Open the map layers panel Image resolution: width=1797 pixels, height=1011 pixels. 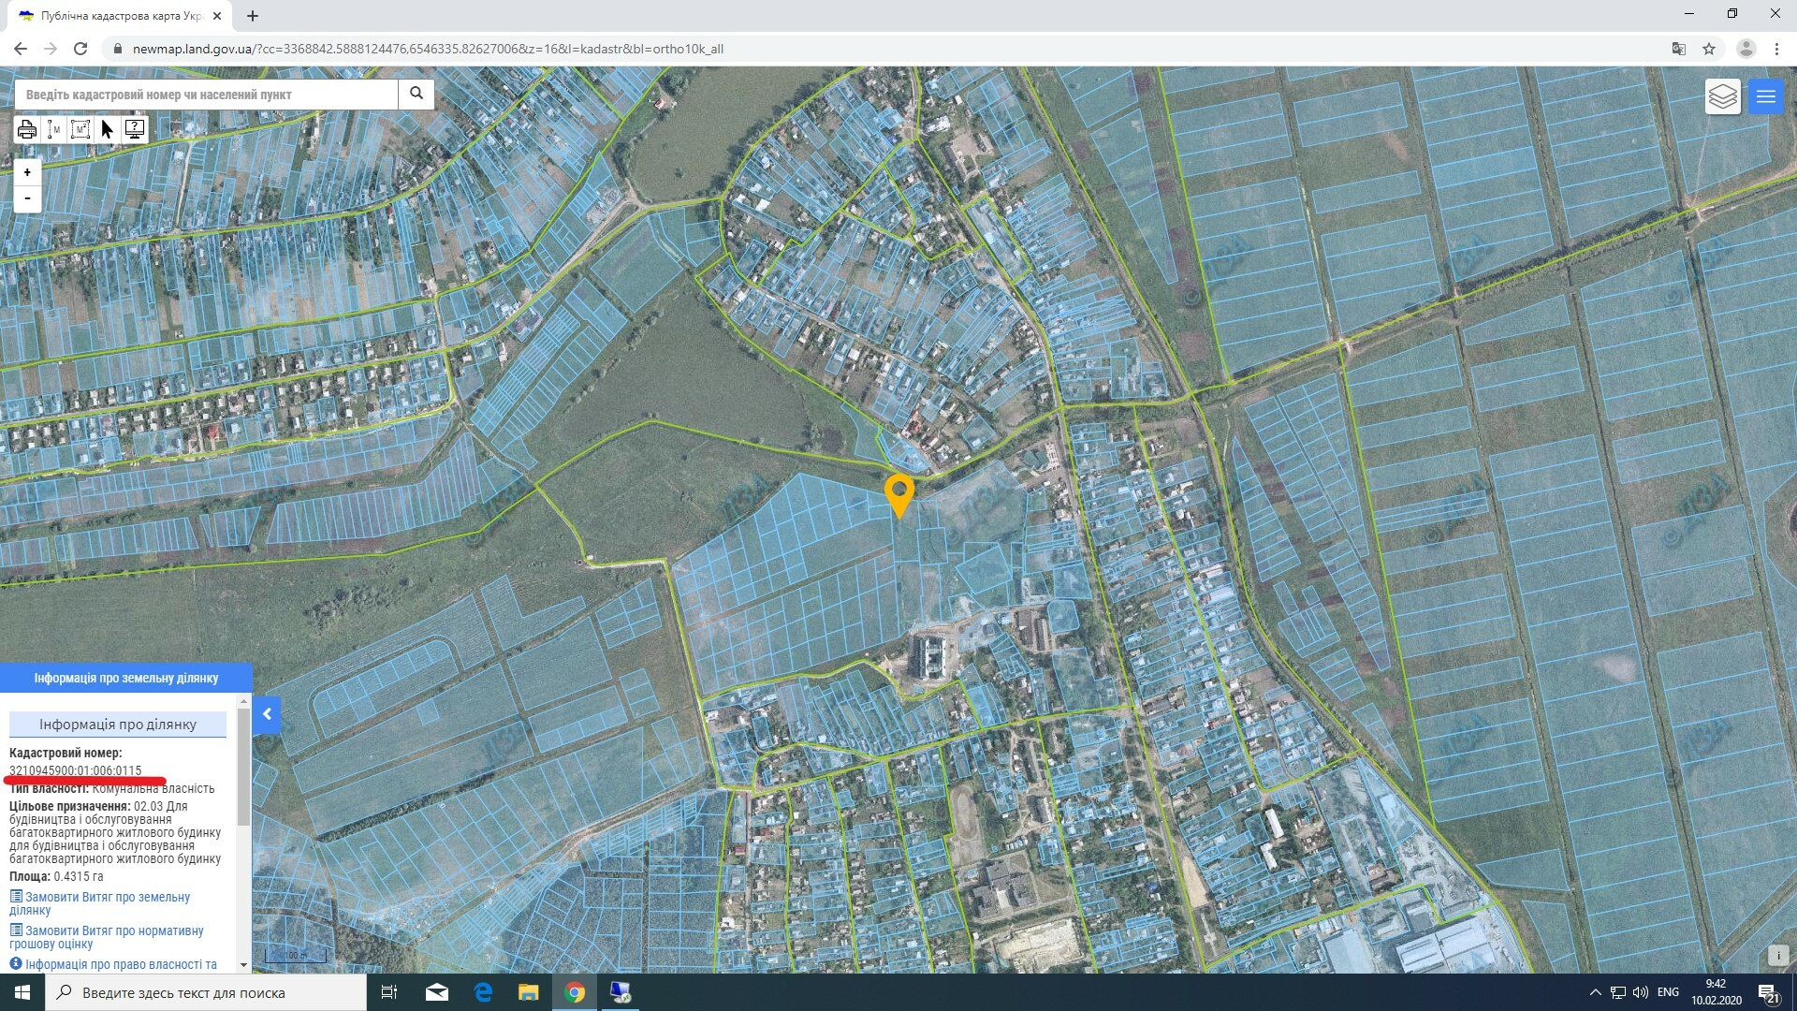point(1722,96)
